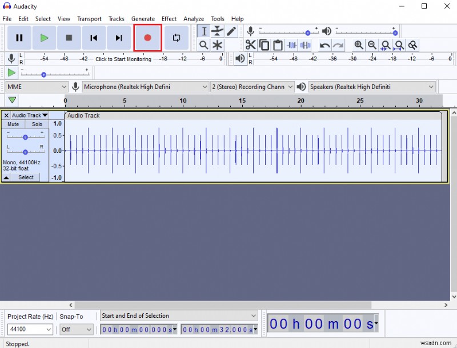Click the timeline ruler at 15 seconds
The height and width of the screenshot is (348, 457).
(242, 100)
